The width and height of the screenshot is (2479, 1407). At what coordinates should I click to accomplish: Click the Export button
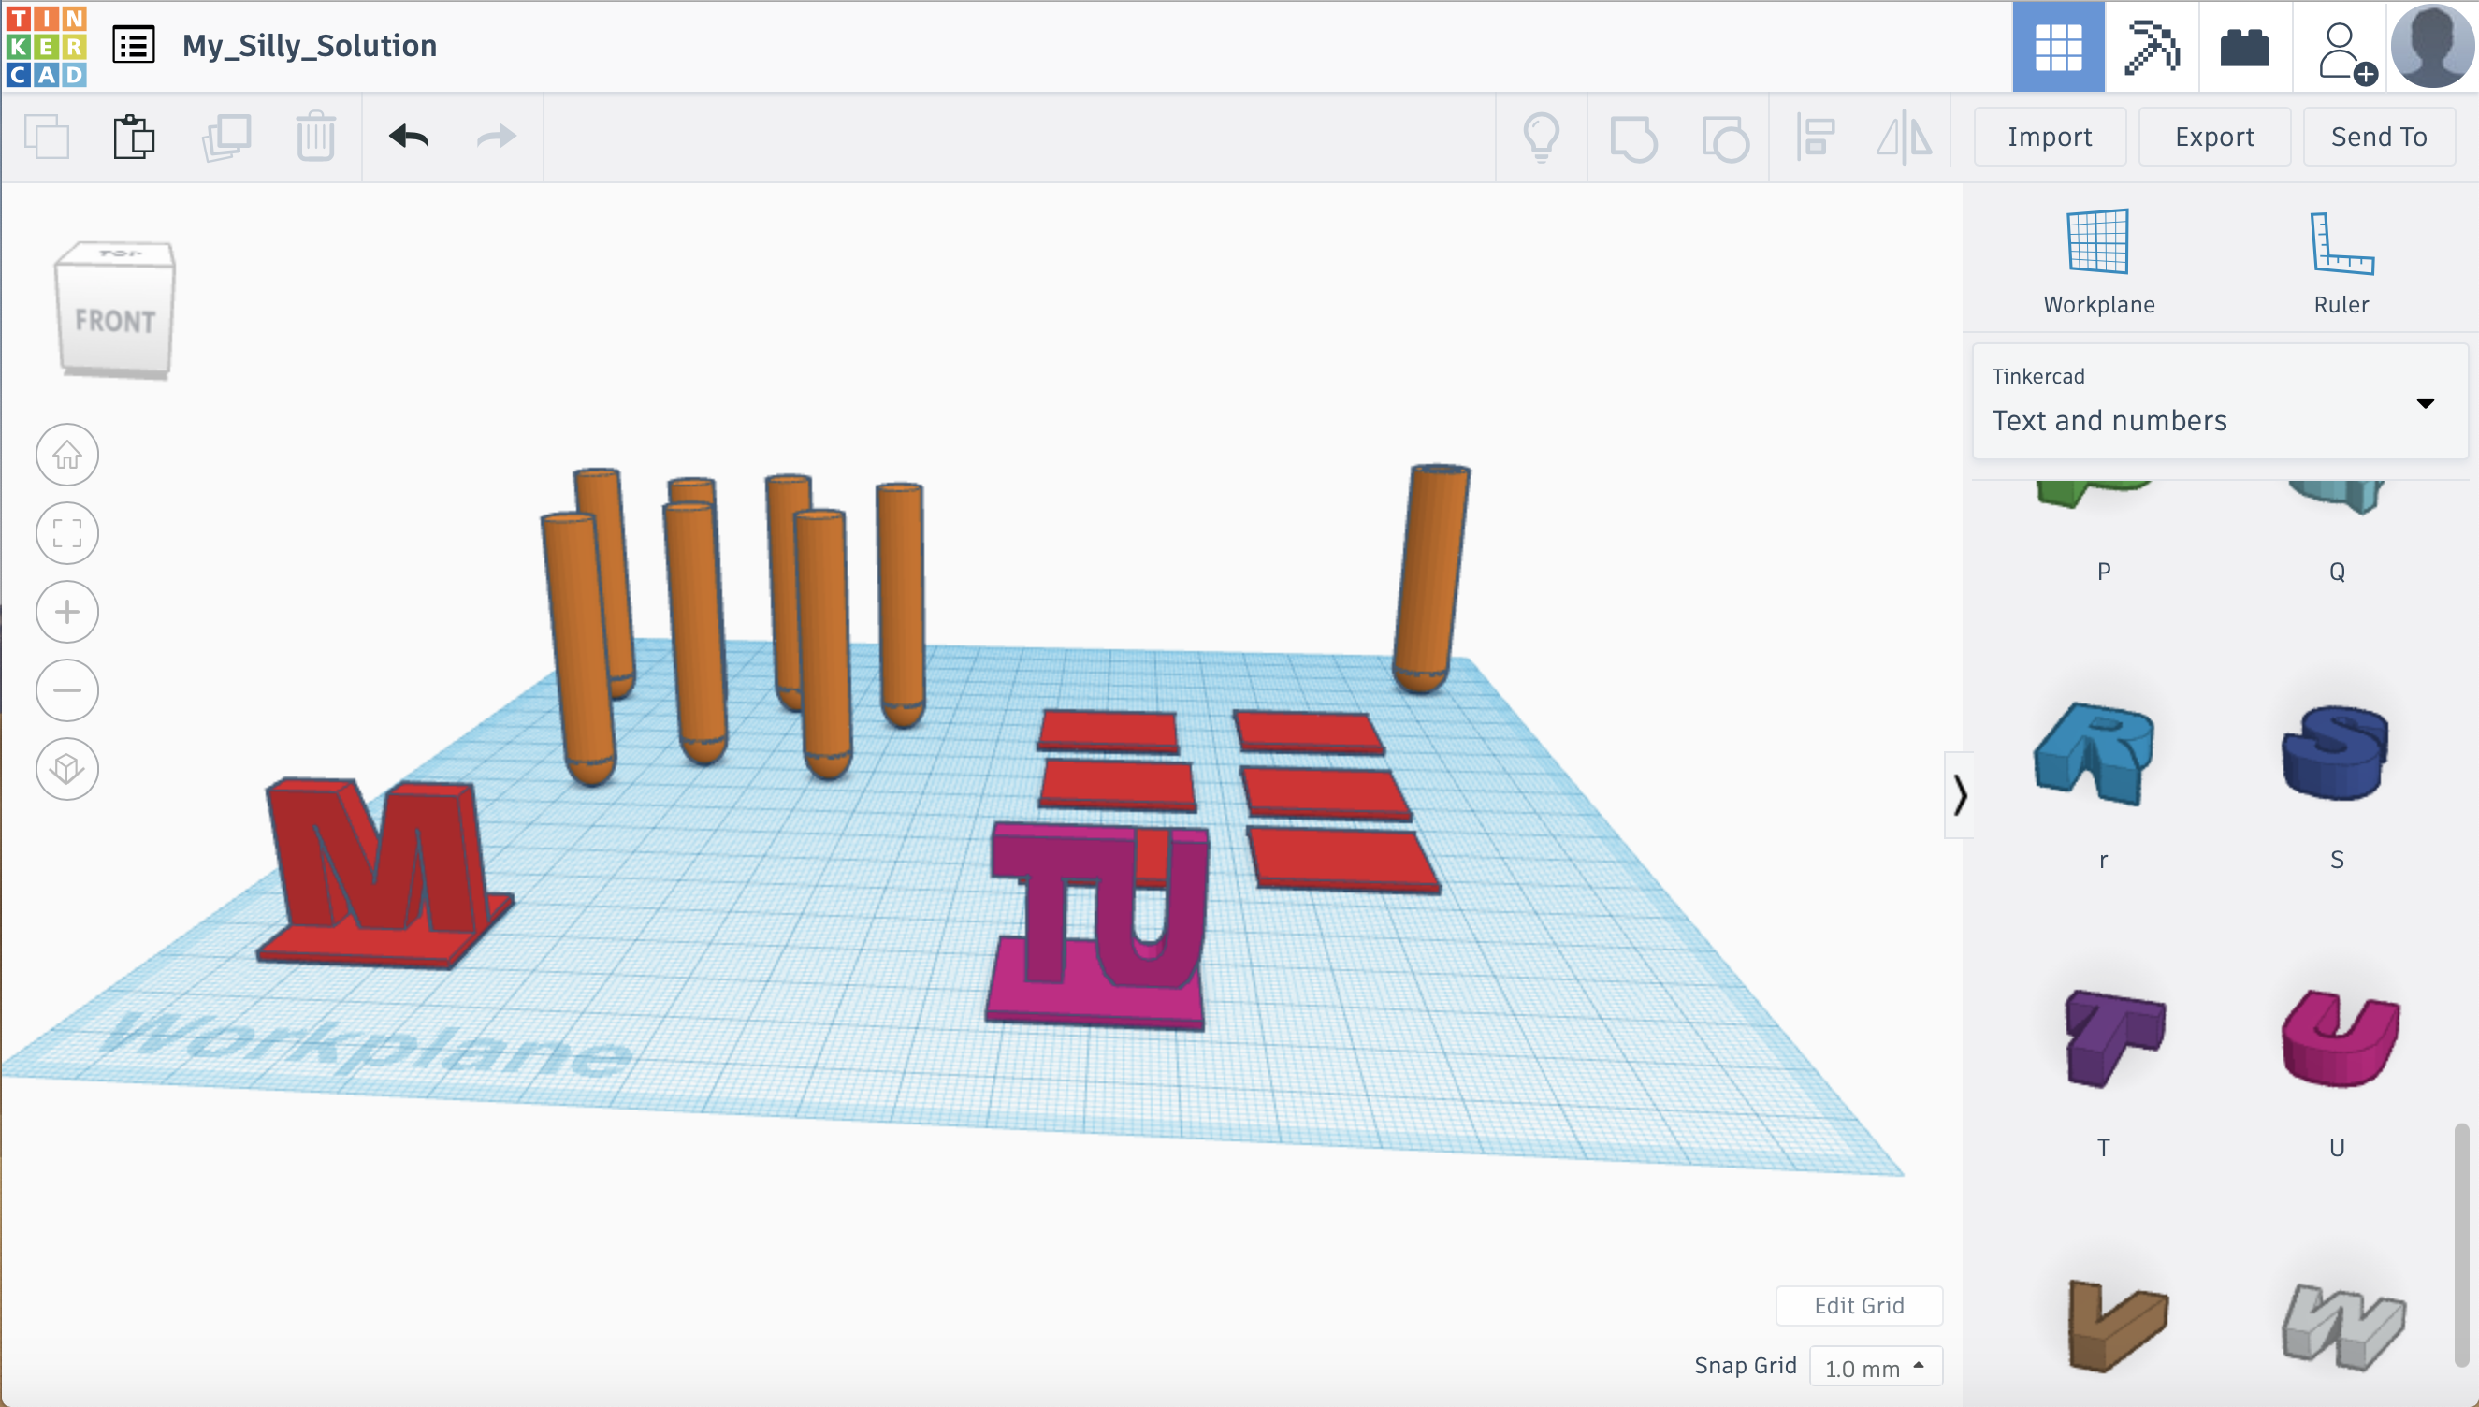pos(2213,138)
